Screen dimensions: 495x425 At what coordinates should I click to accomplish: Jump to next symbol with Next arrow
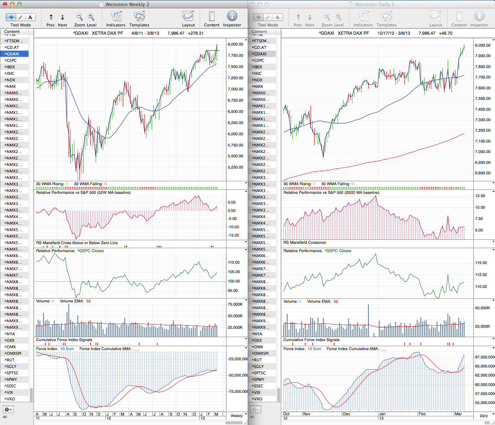tap(62, 17)
